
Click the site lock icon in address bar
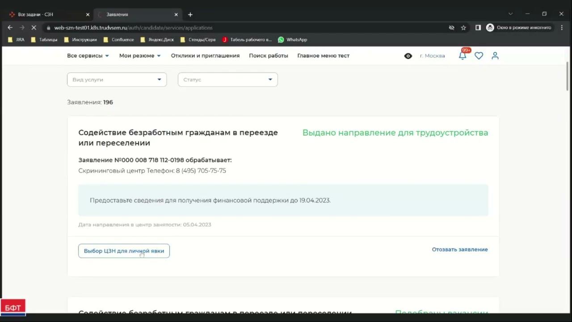49,28
